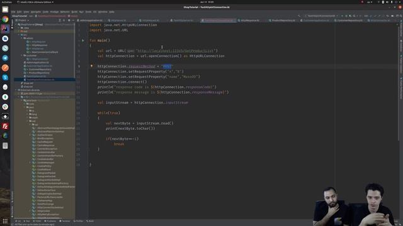Show Applications grid in the dock
The image size is (403, 226).
click(5, 221)
